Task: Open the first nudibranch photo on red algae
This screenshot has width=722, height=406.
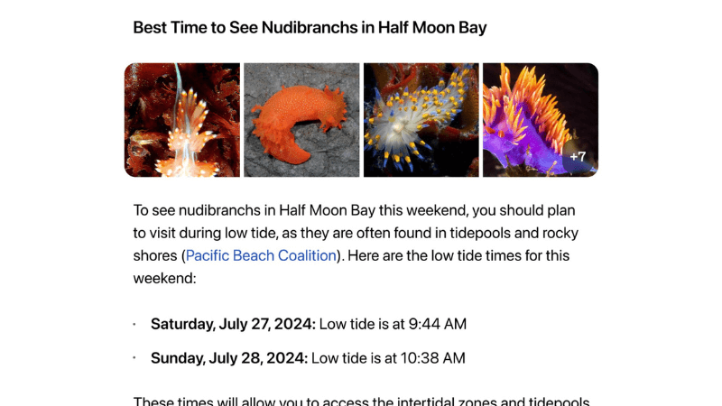Action: pos(182,120)
